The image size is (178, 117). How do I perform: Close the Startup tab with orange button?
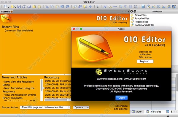(x=12, y=12)
